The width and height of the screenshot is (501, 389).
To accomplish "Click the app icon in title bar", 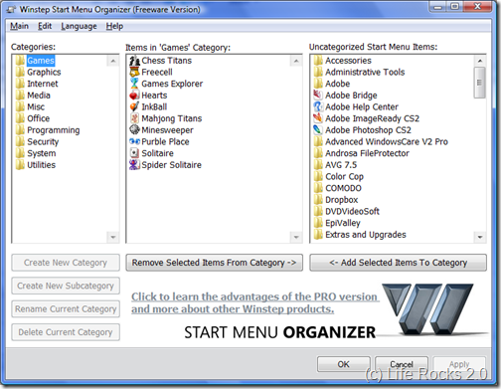I will click(x=11, y=9).
